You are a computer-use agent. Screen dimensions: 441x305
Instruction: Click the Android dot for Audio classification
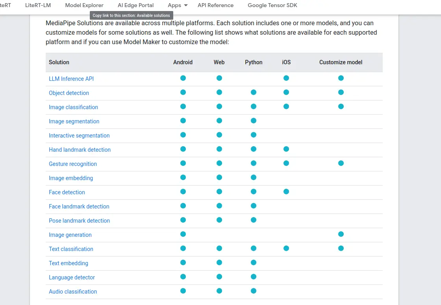[x=183, y=291]
